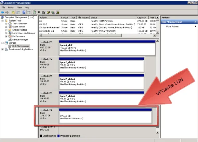Click the Disk 24 drive icon

tap(42, 59)
